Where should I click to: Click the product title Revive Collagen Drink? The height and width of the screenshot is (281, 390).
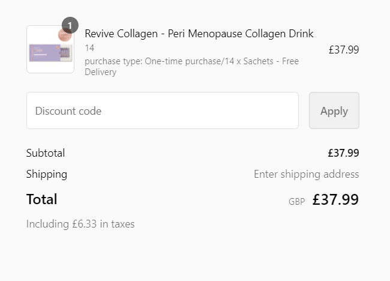point(199,34)
